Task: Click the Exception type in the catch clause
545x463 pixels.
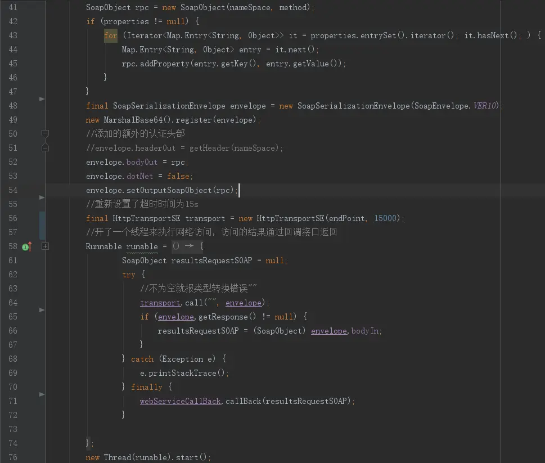Action: click(x=182, y=359)
